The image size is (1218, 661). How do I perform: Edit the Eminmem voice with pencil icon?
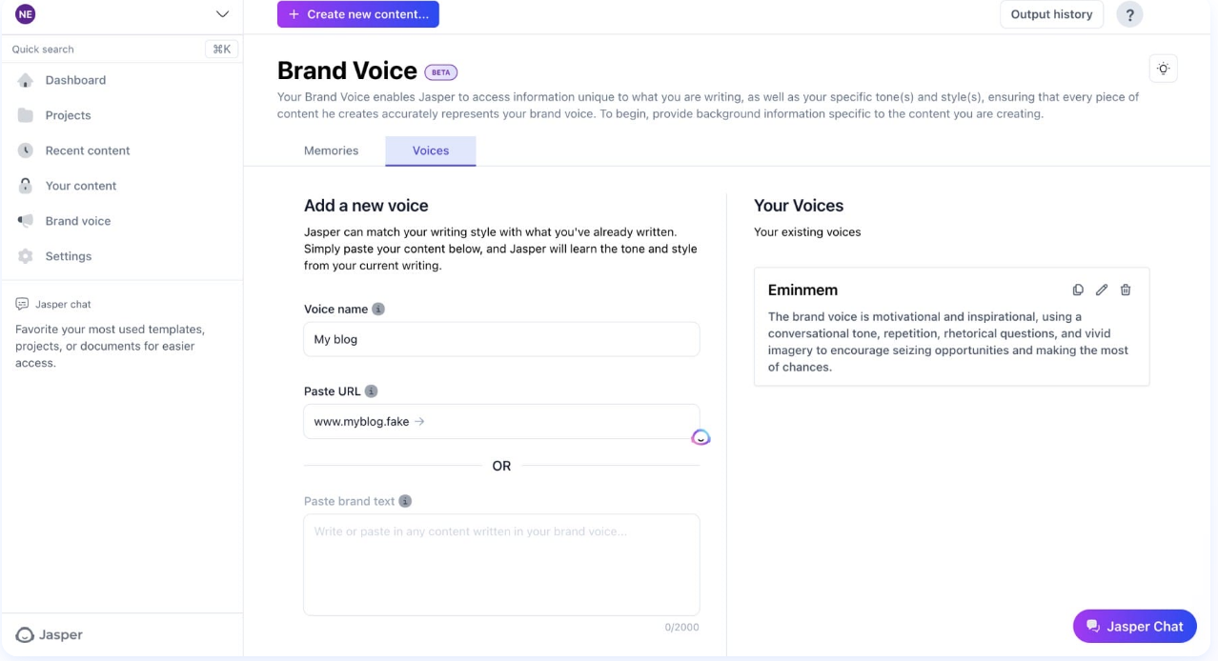[1102, 290]
